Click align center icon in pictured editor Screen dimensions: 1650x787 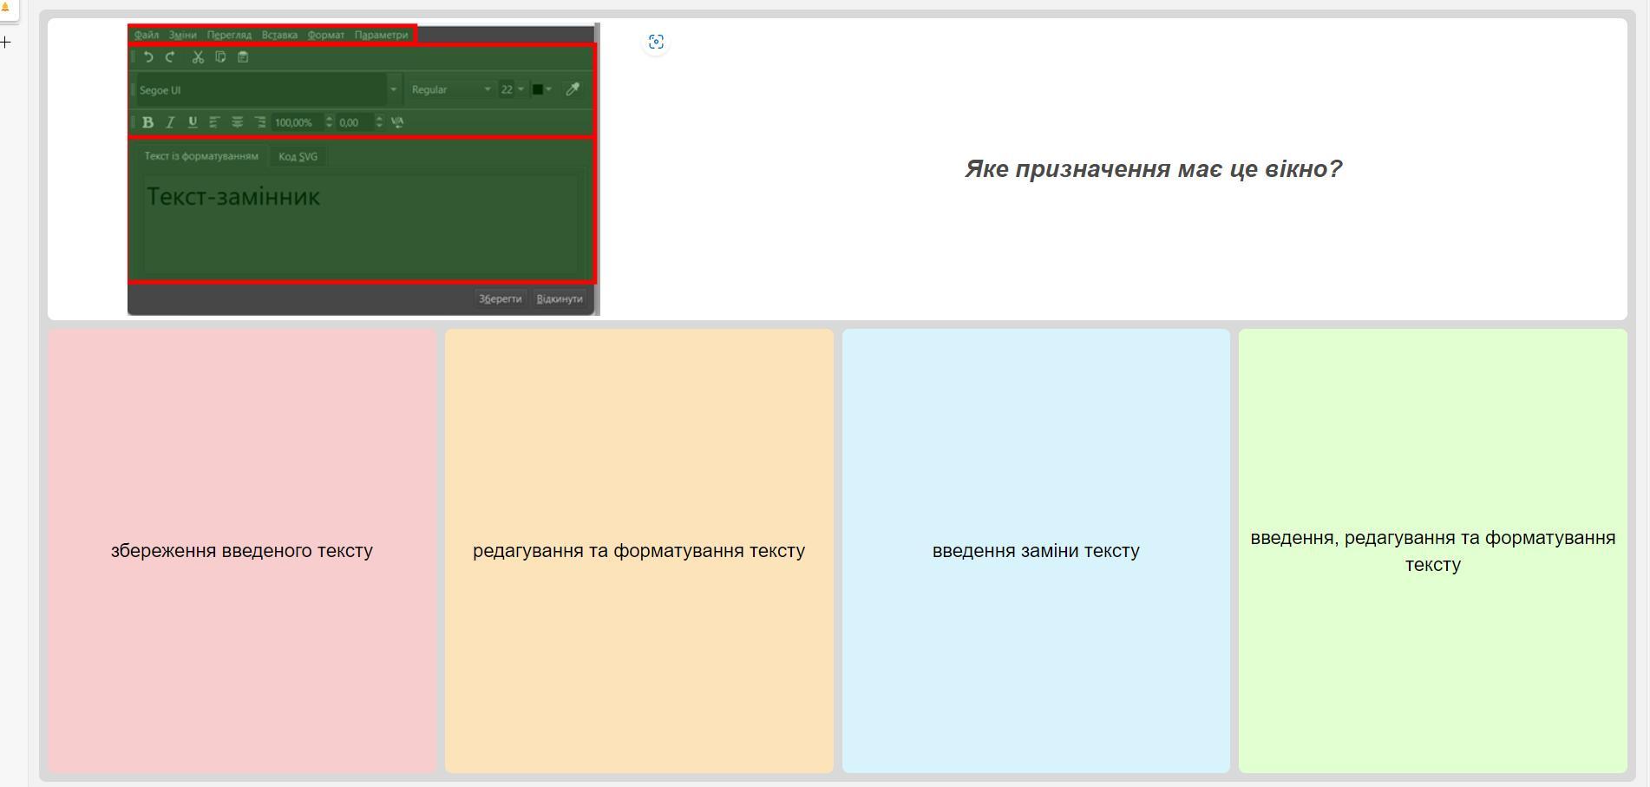pyautogui.click(x=237, y=122)
